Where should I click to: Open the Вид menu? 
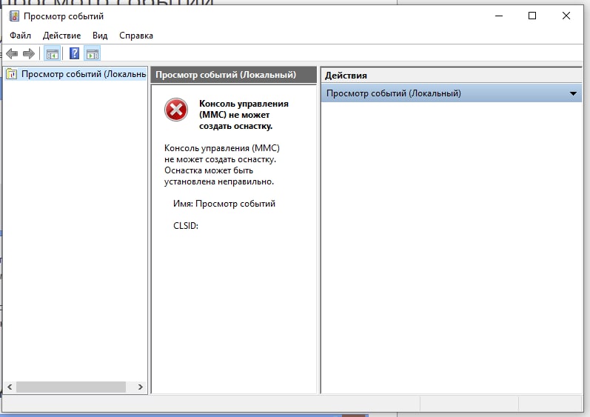click(x=100, y=36)
